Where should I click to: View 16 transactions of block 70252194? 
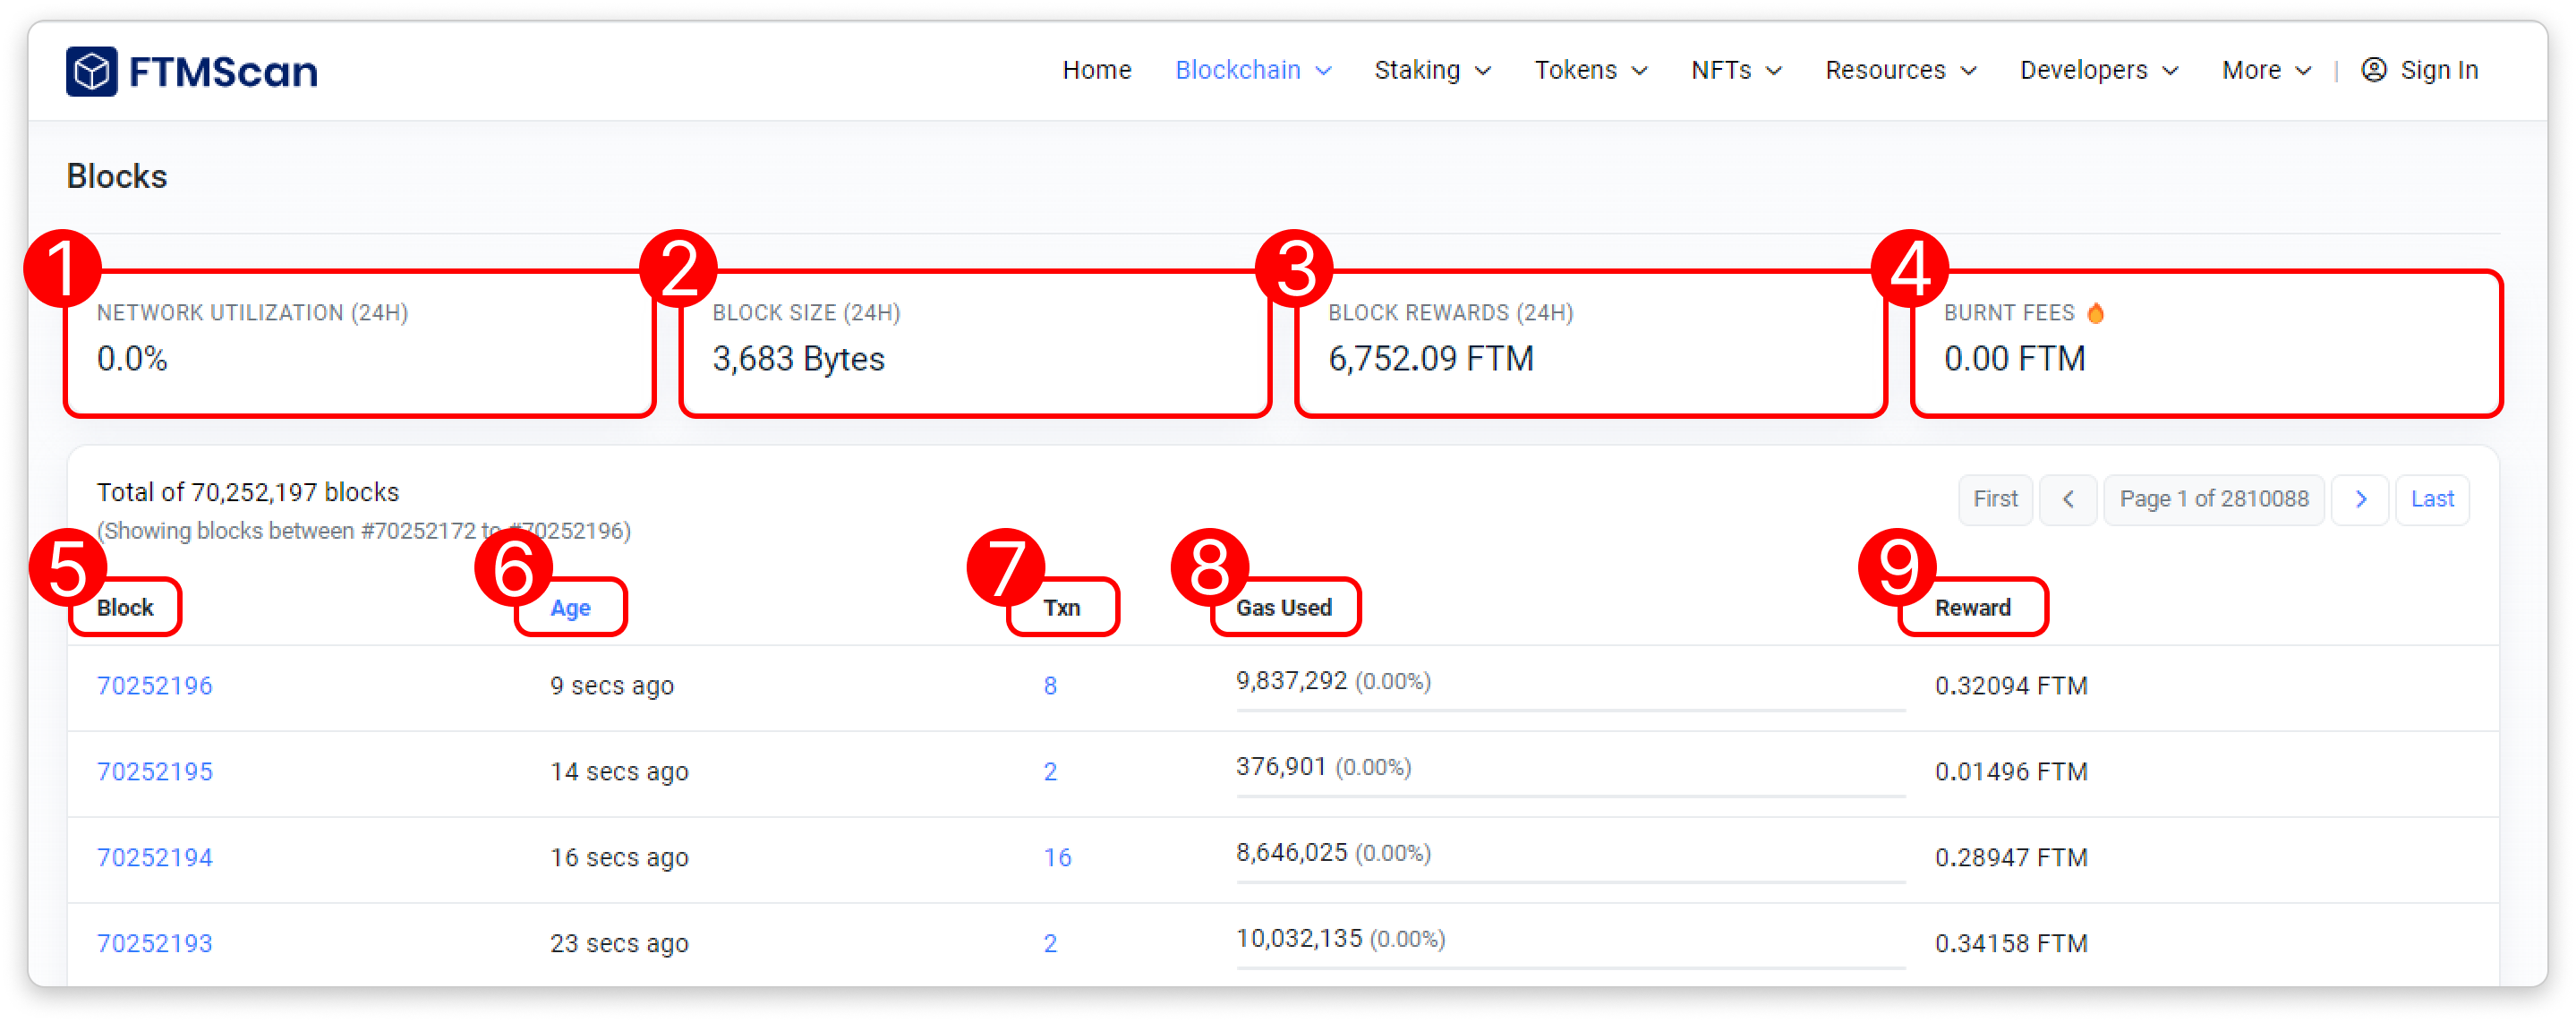click(x=1057, y=858)
